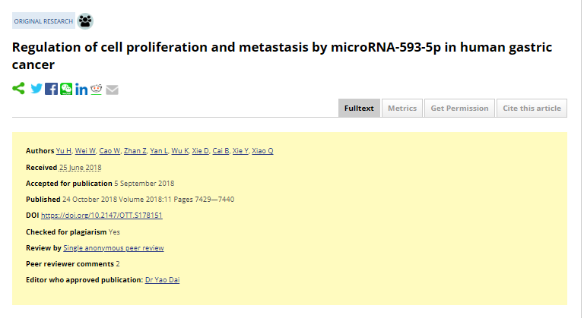
Task: Select the Fulltext tab
Action: (359, 109)
